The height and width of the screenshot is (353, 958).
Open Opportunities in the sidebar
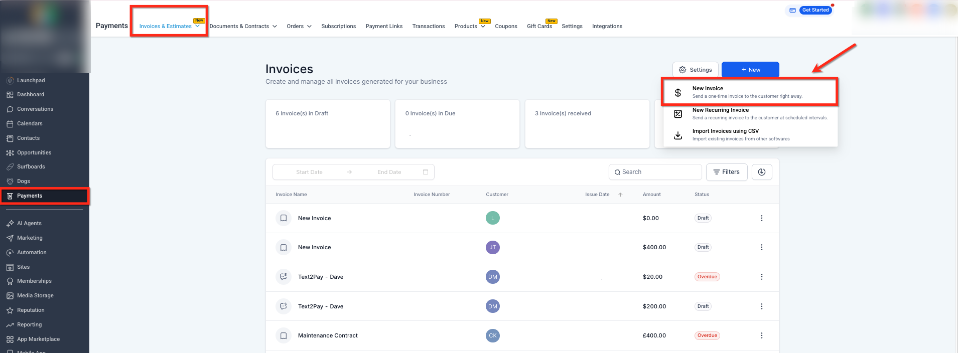[34, 152]
